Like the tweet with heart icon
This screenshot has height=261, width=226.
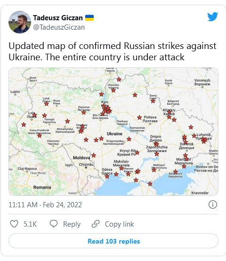tap(14, 224)
